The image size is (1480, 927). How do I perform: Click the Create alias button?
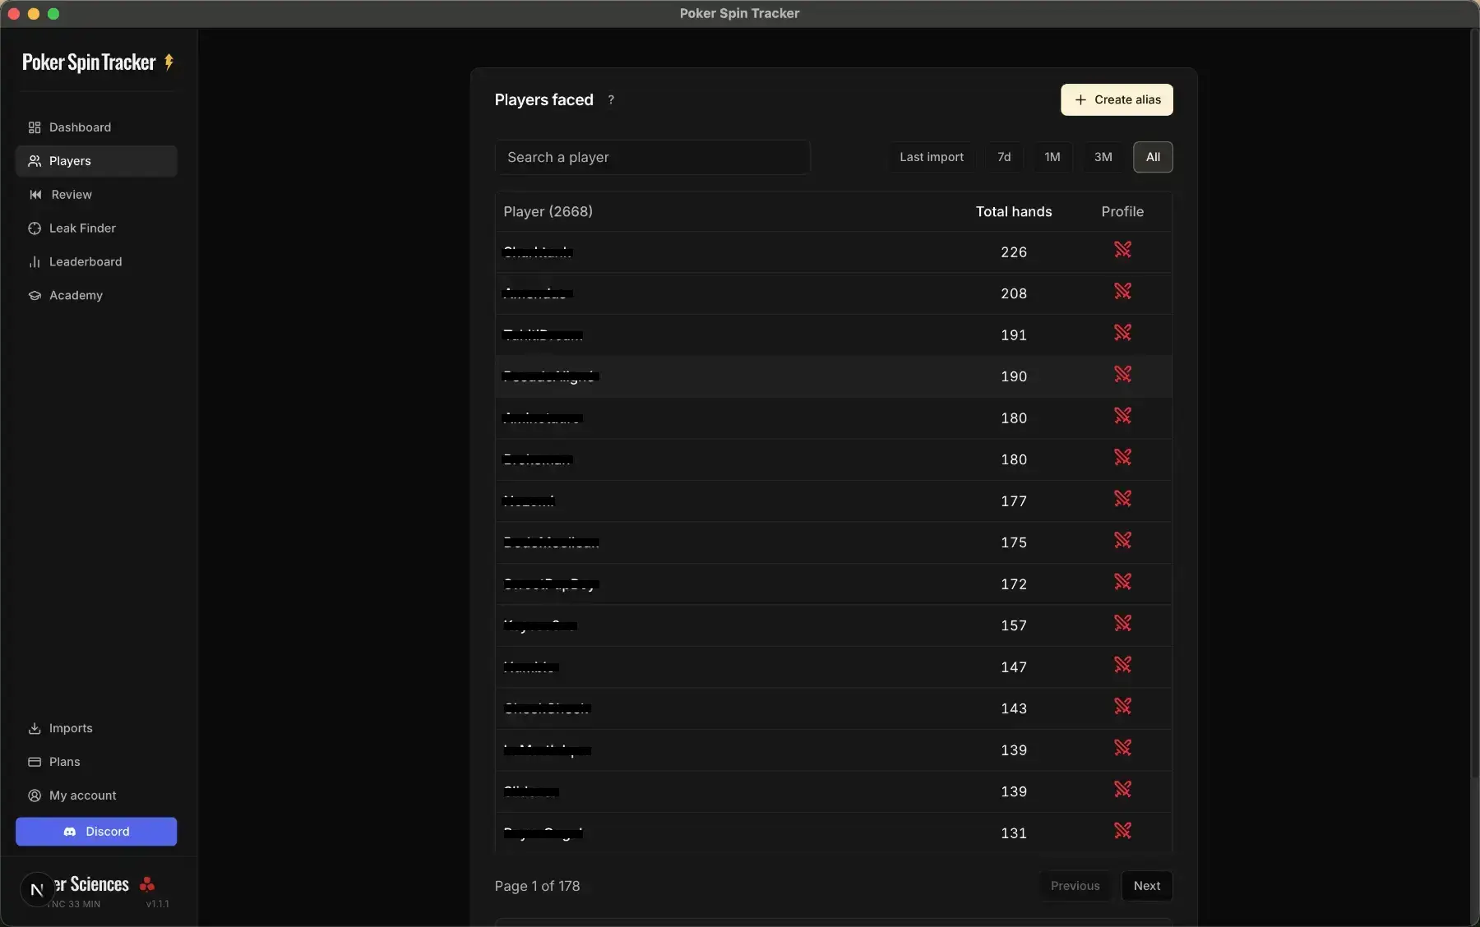[x=1117, y=99]
